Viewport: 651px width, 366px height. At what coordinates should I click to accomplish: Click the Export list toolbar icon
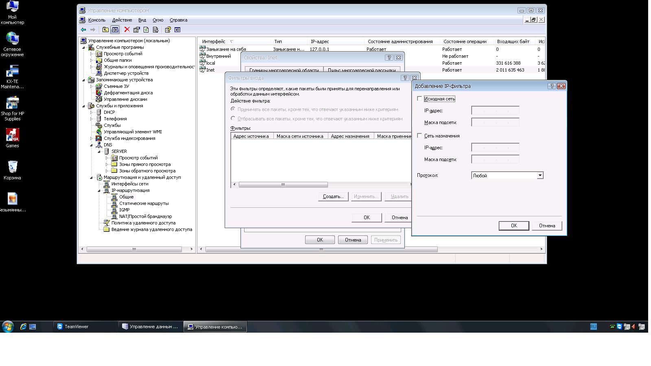click(155, 30)
